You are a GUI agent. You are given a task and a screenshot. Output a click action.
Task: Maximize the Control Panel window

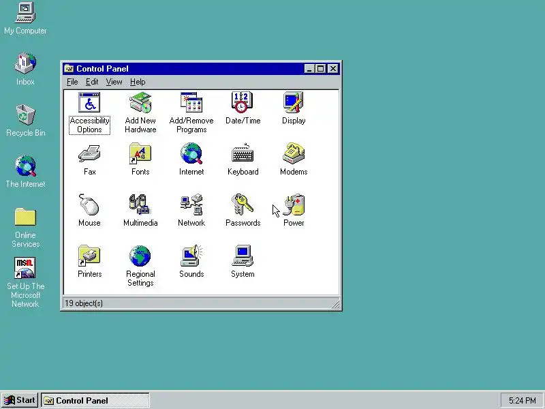click(x=320, y=69)
